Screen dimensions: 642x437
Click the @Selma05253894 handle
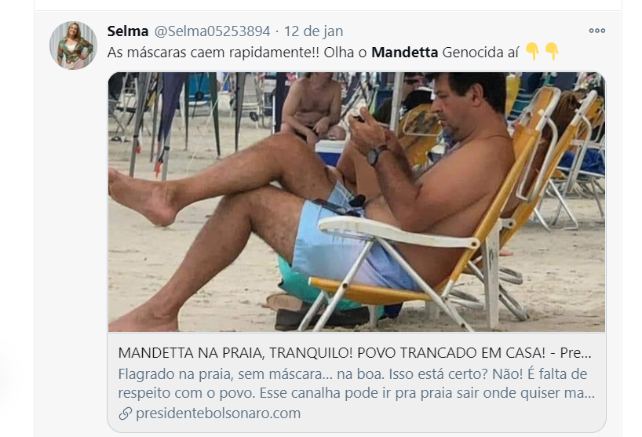tap(212, 31)
